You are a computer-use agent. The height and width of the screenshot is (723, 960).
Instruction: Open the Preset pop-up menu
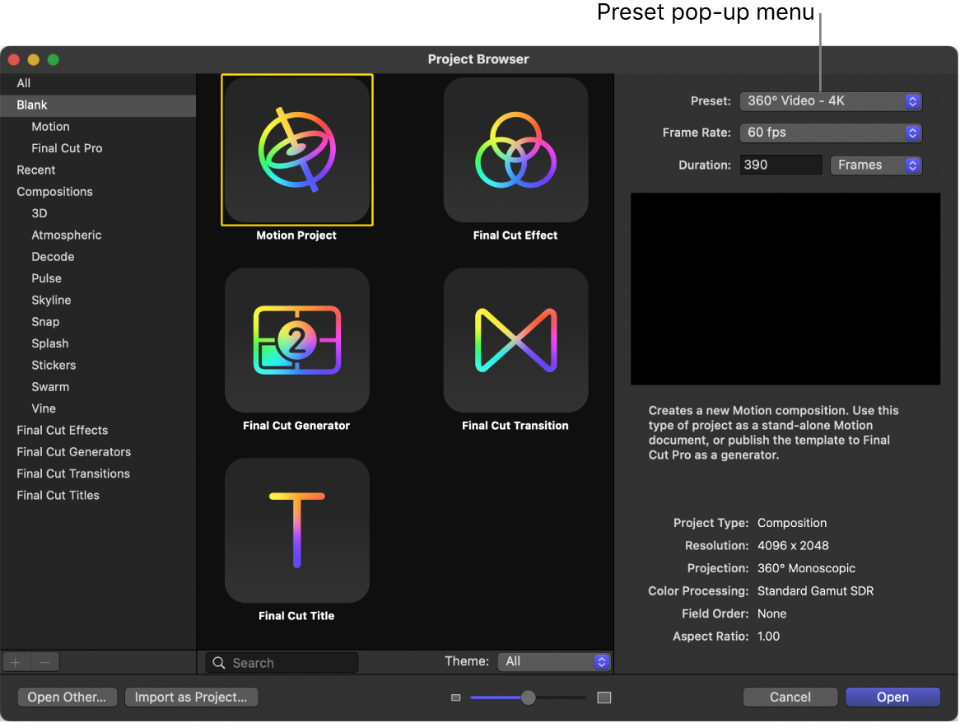(x=831, y=101)
